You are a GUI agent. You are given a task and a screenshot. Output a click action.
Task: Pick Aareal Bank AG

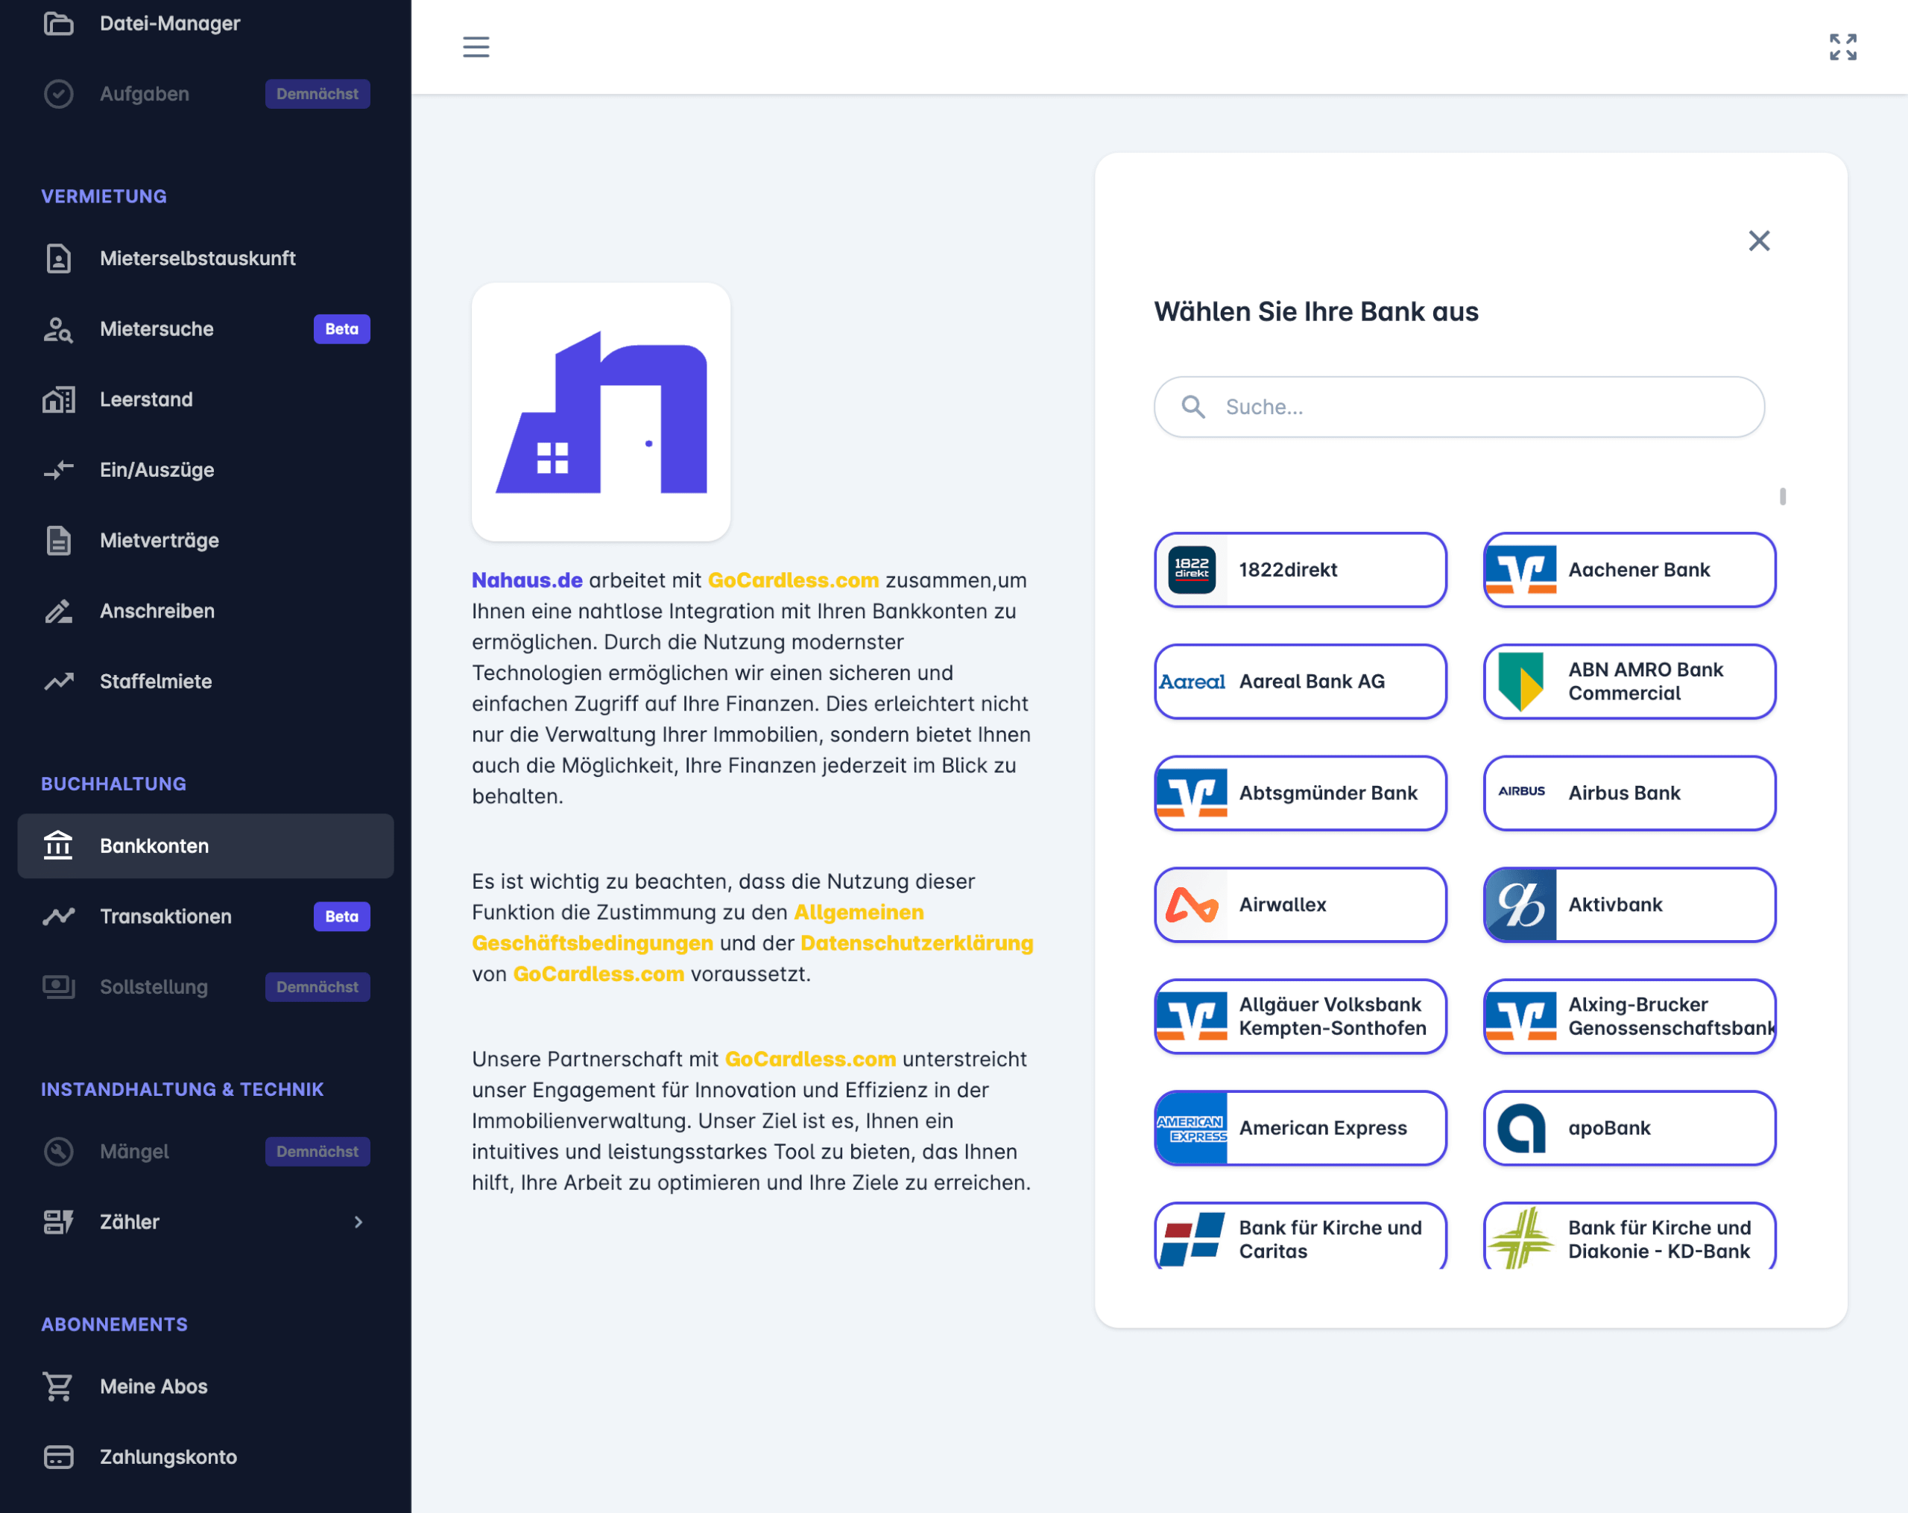[x=1300, y=682]
